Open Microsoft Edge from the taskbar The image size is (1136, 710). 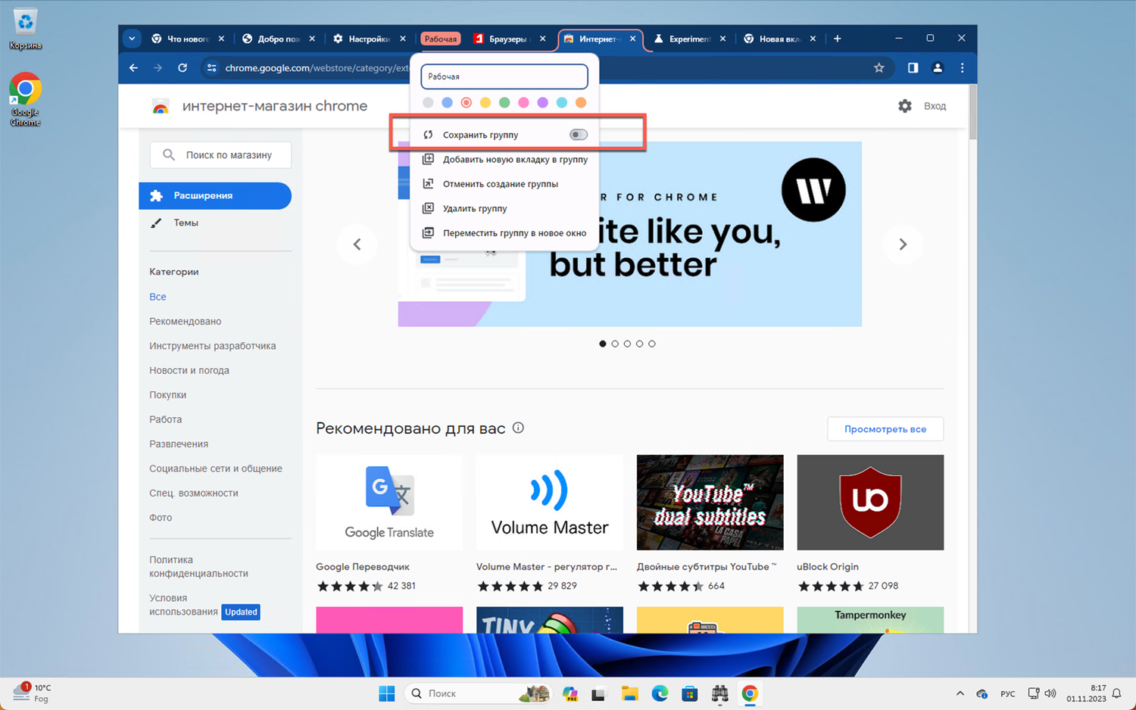click(x=660, y=693)
